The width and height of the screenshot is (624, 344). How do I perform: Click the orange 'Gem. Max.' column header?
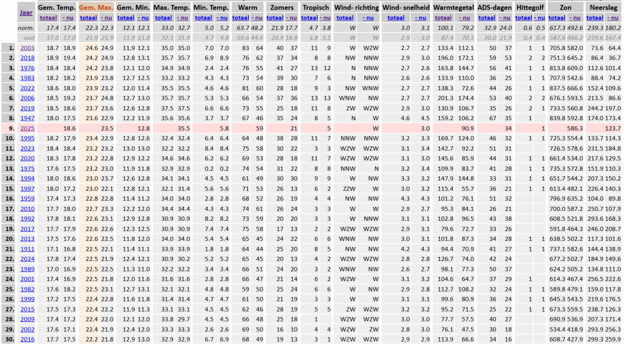tap(96, 7)
